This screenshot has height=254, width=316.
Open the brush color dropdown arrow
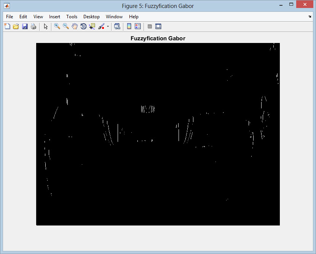pyautogui.click(x=108, y=26)
